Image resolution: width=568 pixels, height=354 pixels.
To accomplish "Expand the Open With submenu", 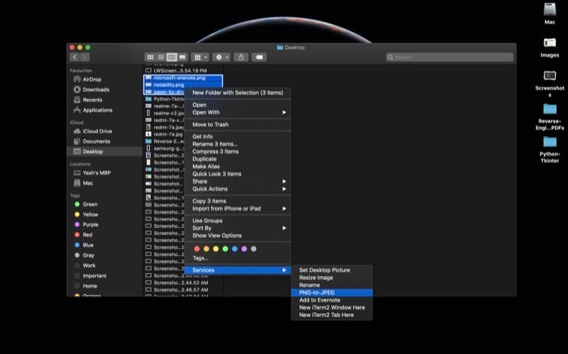I will click(x=238, y=113).
